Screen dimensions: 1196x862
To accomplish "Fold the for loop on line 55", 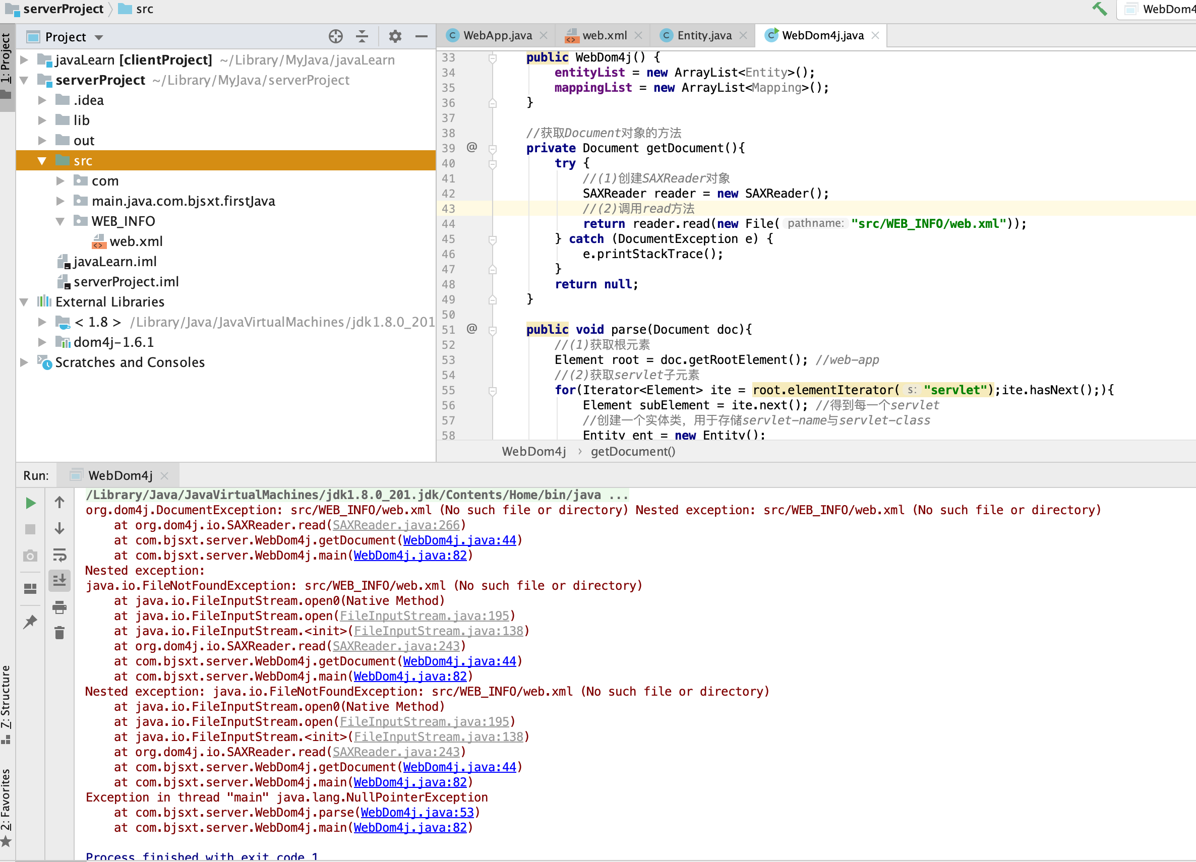I will 493,391.
